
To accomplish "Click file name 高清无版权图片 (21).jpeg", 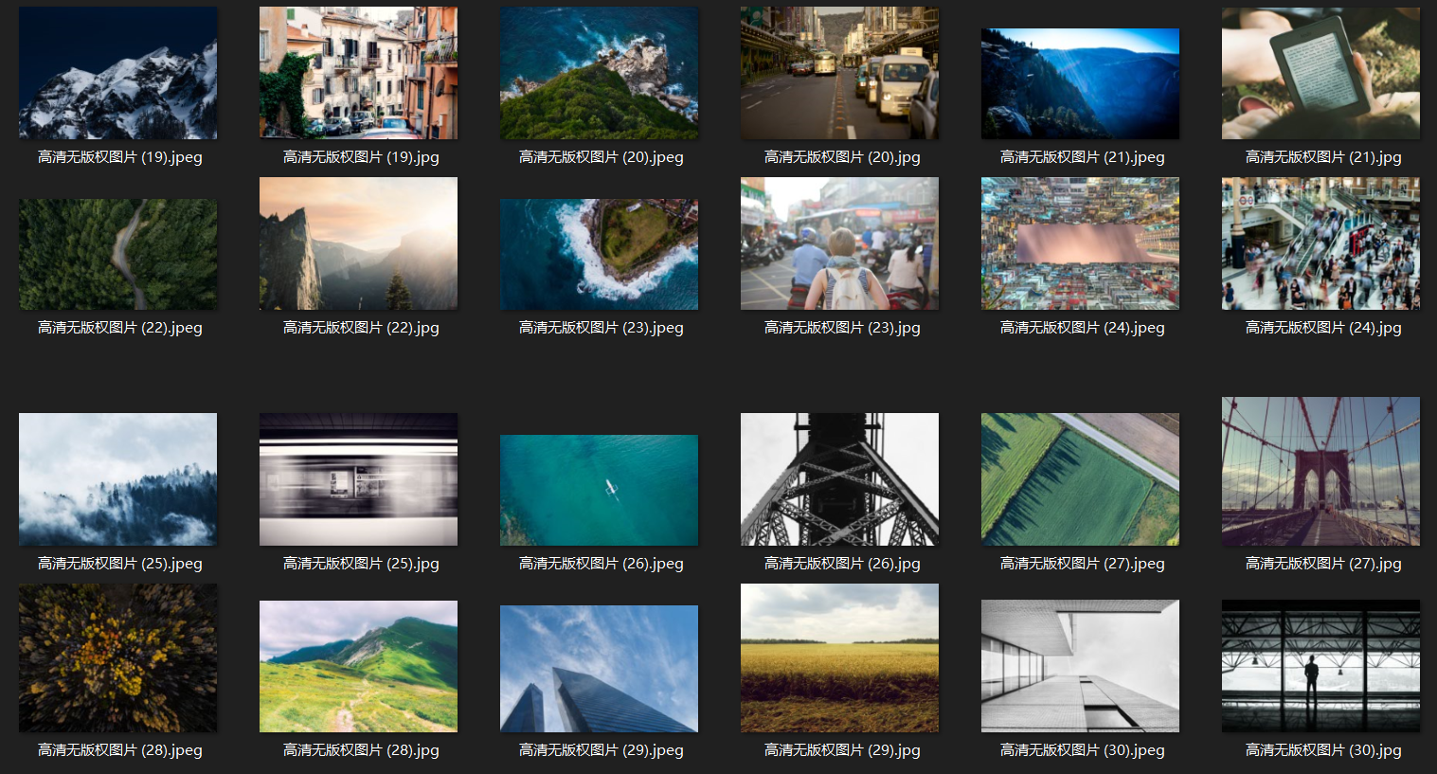I will (x=1083, y=157).
